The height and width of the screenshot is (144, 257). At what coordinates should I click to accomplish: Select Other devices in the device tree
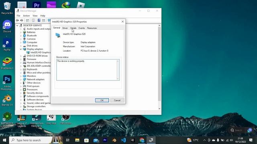point(32,83)
